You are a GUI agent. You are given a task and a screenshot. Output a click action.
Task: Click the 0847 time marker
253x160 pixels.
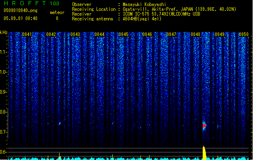tap(171, 34)
